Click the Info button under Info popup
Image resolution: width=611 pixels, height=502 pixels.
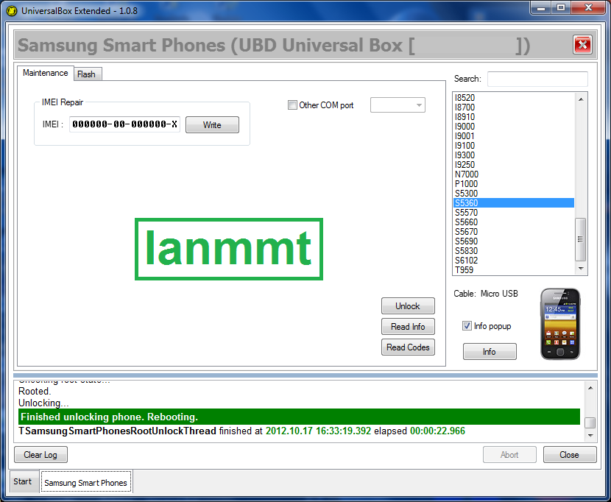pos(490,352)
